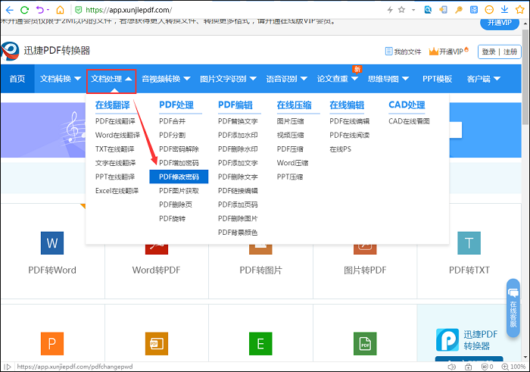This screenshot has height=372, width=530.
Task: Open the blue search extension icon
Action: tap(428, 10)
